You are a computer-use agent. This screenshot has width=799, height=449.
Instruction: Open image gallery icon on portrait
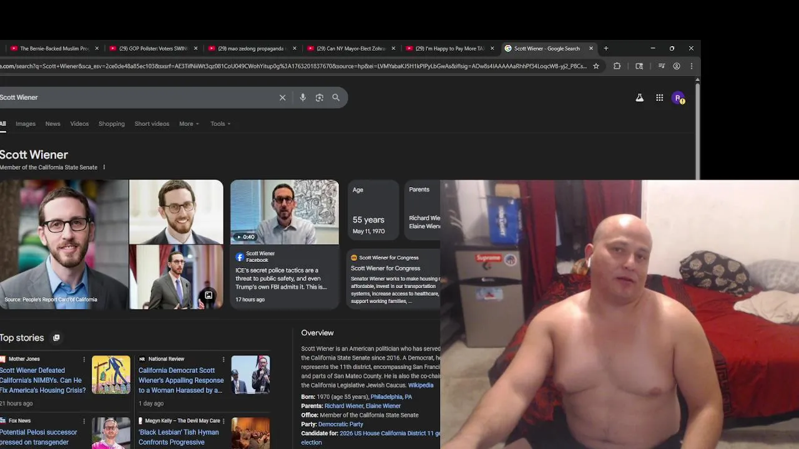pos(208,296)
